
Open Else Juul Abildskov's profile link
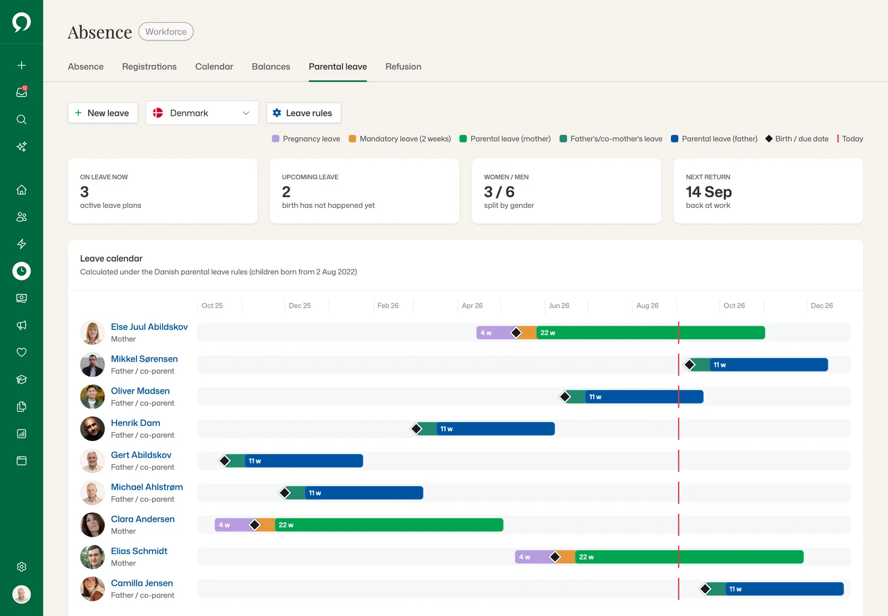pyautogui.click(x=149, y=327)
